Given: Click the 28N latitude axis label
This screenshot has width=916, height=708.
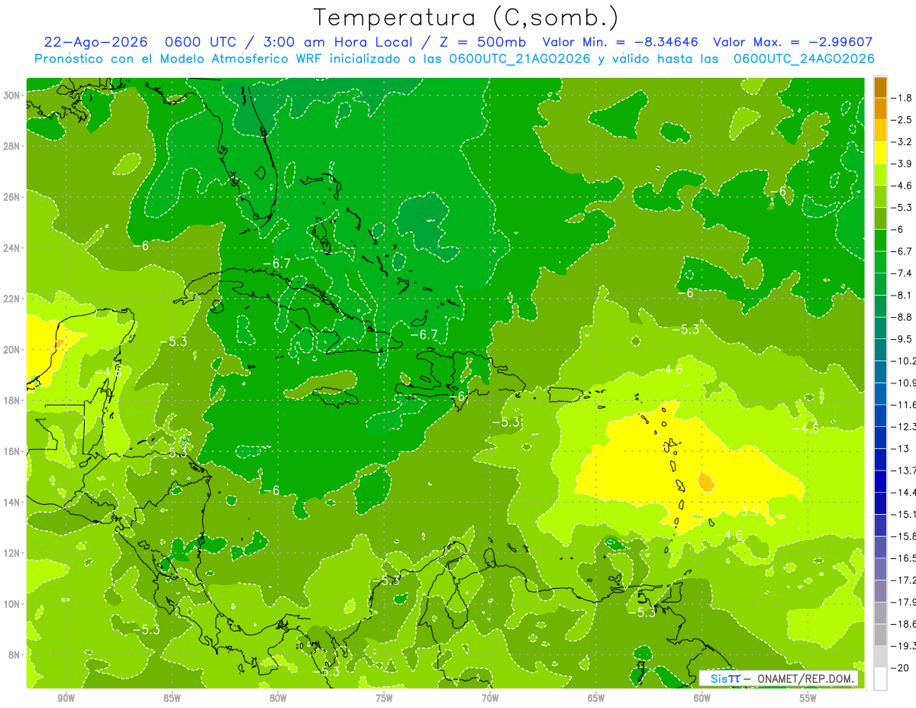Looking at the screenshot, I should tap(13, 146).
